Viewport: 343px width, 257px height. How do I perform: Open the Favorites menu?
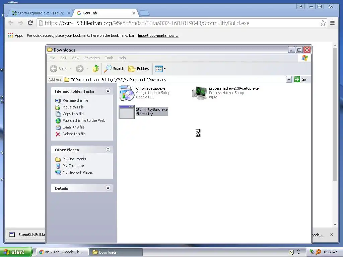point(92,58)
